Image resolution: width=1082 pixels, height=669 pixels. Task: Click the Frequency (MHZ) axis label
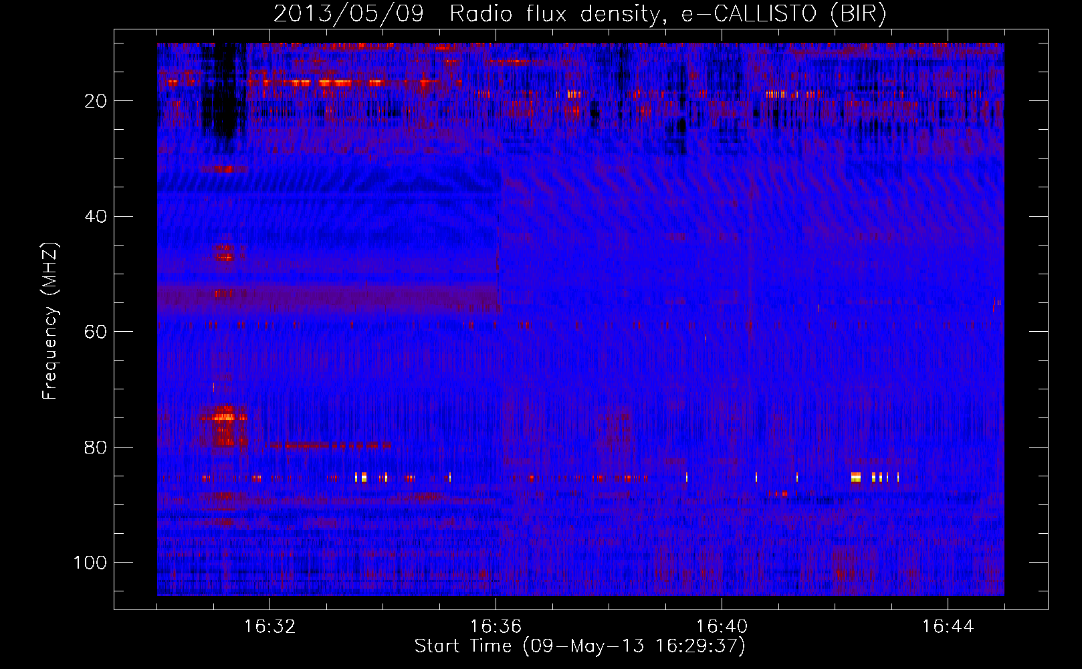(50, 320)
